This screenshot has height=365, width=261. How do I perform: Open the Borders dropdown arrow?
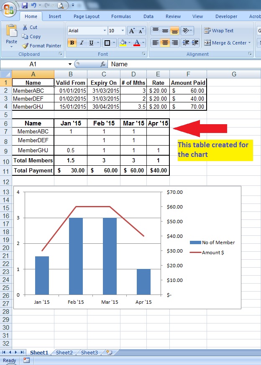(x=114, y=43)
